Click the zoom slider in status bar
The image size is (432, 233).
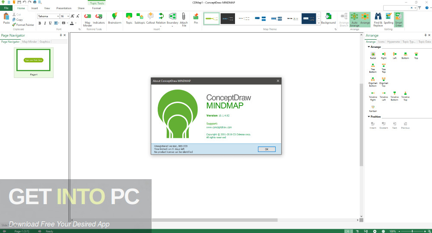(412, 231)
